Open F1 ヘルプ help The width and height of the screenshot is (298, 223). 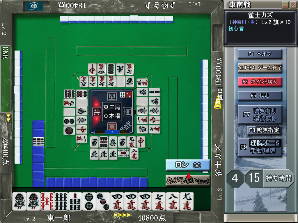click(260, 54)
